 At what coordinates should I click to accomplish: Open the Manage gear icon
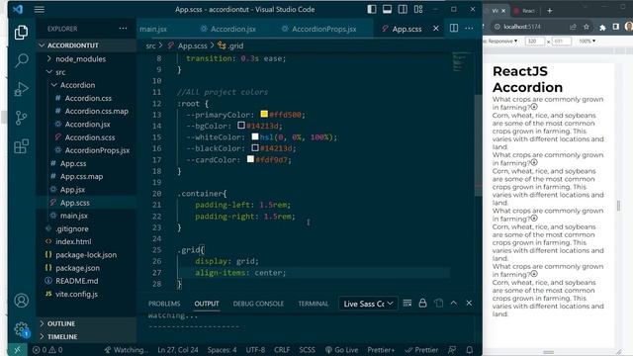[x=21, y=329]
